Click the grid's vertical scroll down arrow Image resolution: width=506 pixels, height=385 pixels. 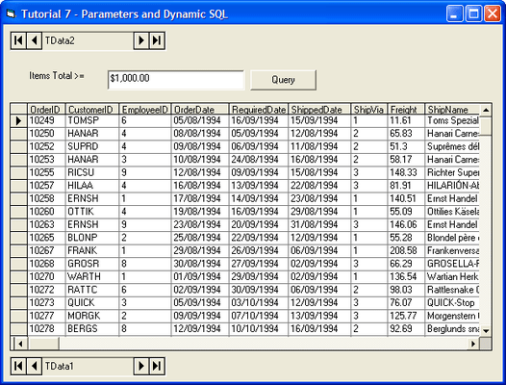click(486, 330)
